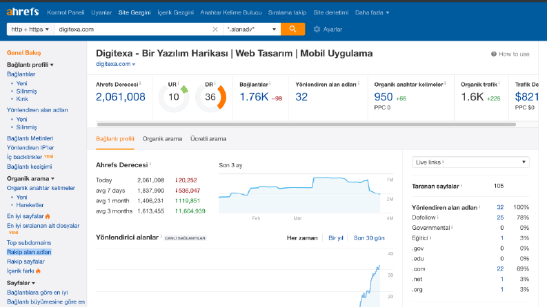Expand the digitexa.com URL dropdown under title
547x307 pixels.
click(134, 65)
